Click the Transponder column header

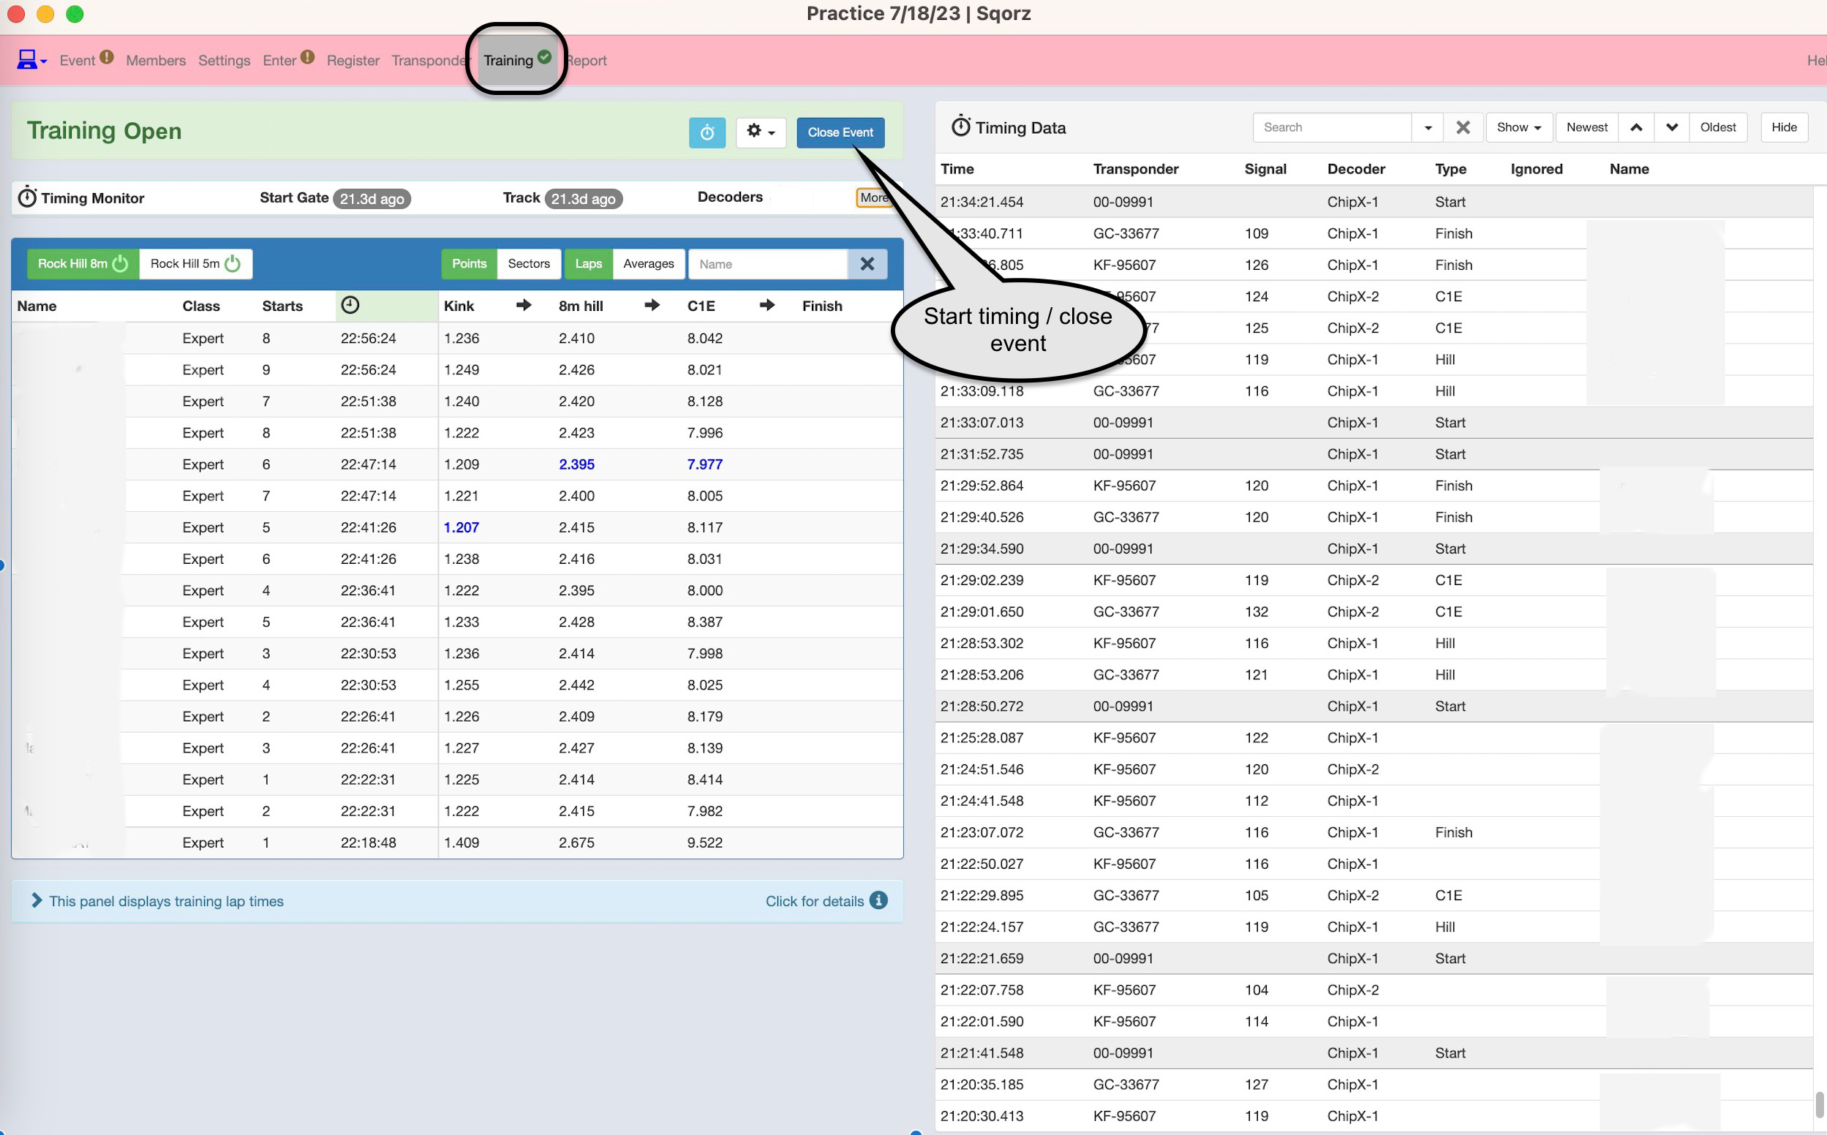pyautogui.click(x=1136, y=169)
